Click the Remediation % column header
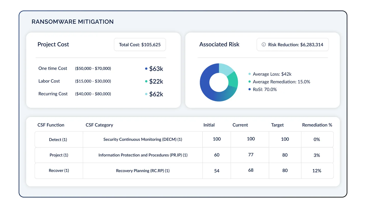The height and width of the screenshot is (208, 366). pos(317,125)
